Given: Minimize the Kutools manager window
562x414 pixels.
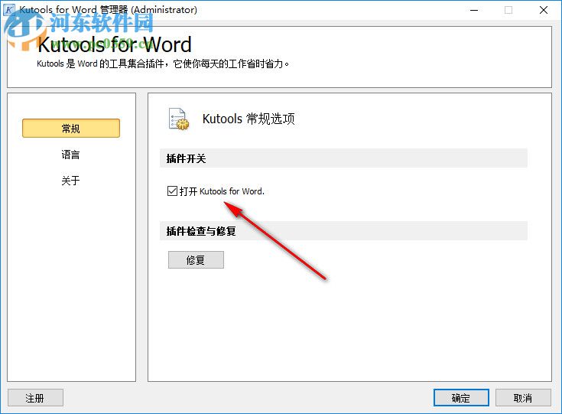Looking at the screenshot, I should [x=474, y=10].
